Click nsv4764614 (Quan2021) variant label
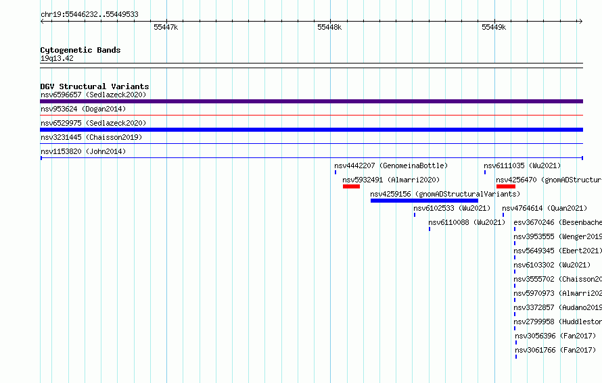The height and width of the screenshot is (383, 602). pos(545,208)
